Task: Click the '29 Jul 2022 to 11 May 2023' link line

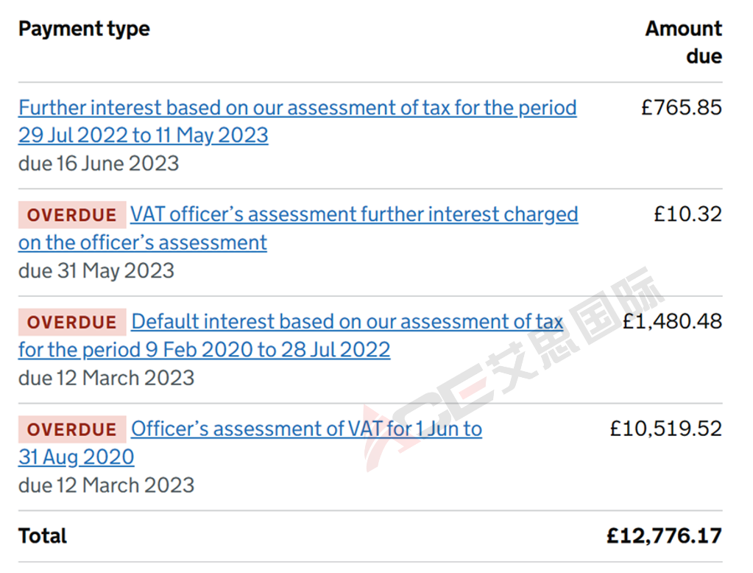Action: coord(143,136)
